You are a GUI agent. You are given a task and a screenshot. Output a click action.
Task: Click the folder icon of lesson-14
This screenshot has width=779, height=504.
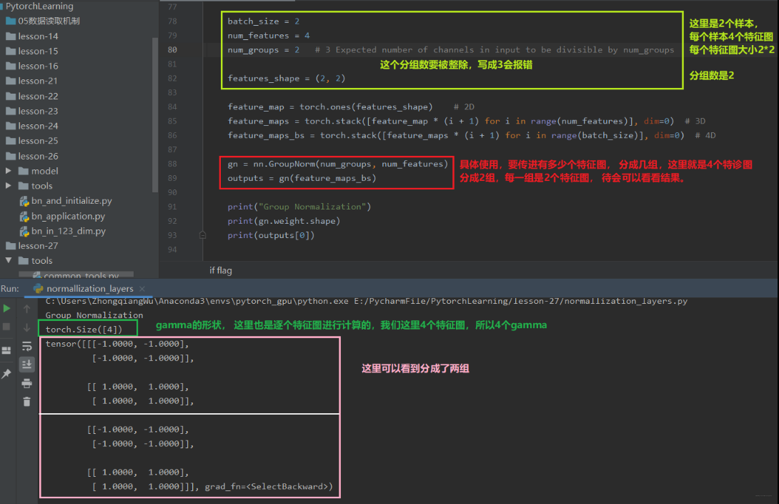[x=11, y=36]
